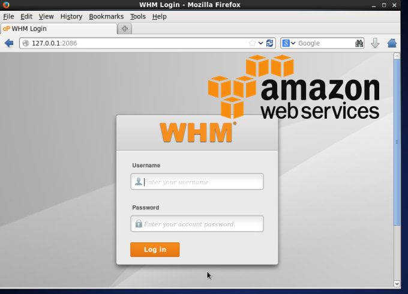
Task: Bookmark this page with the star icon
Action: 252,43
